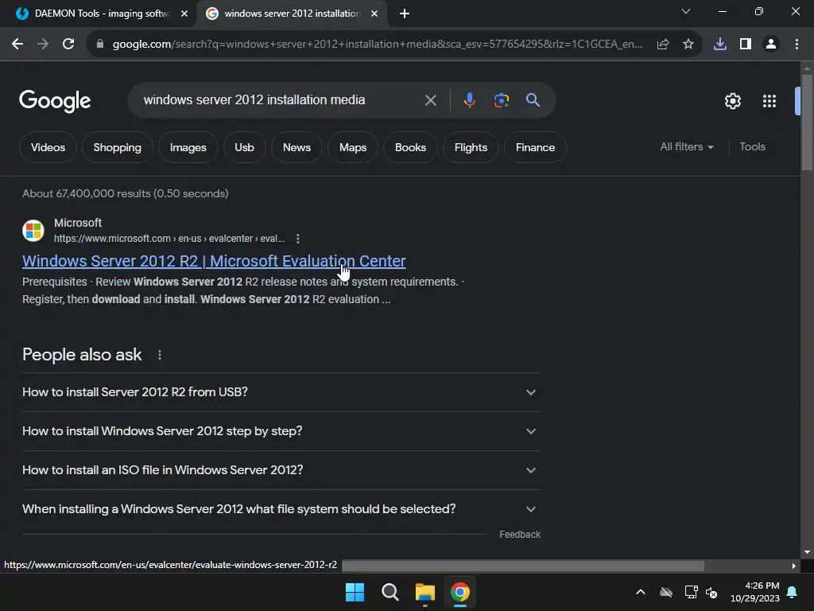The image size is (814, 611).
Task: Click muted volume tray icon
Action: [711, 592]
